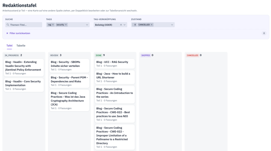271x151 pixels.
Task: Click the search magnifier icon
Action: [8, 25]
